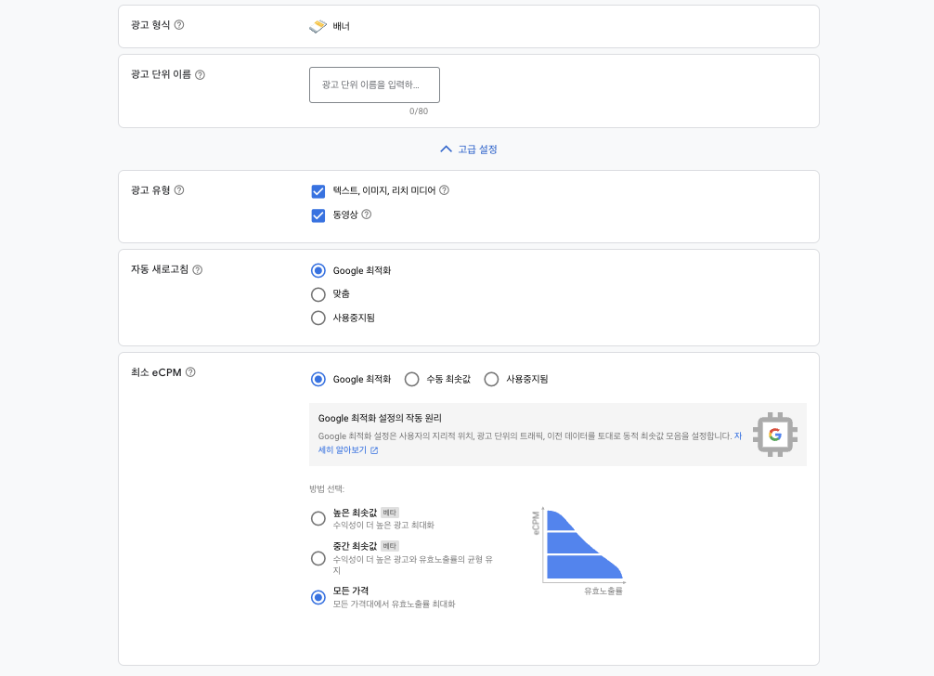Collapse the 고급 설정 section
Image resolution: width=934 pixels, height=676 pixels.
point(469,149)
